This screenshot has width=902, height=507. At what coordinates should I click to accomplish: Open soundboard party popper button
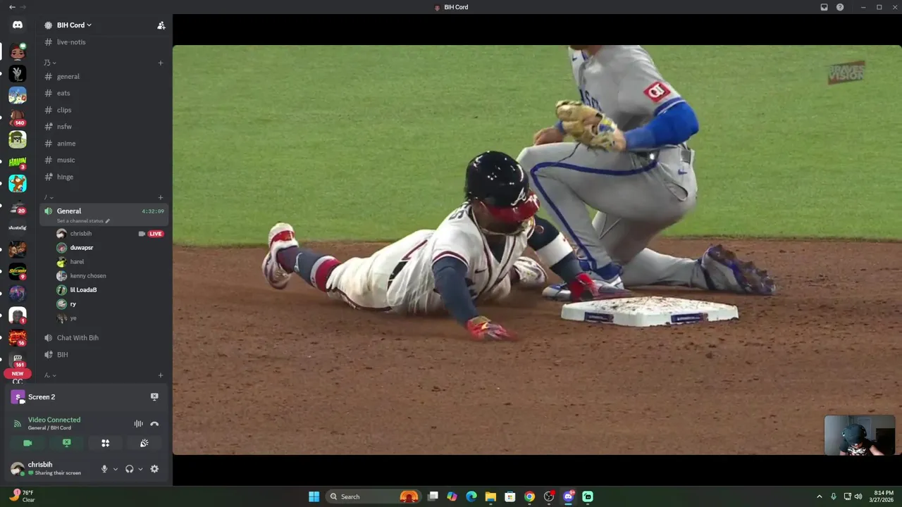click(144, 443)
